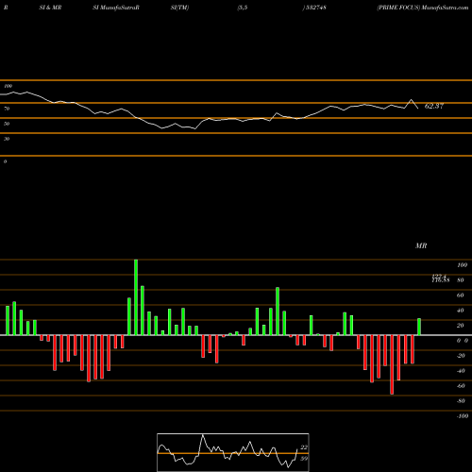Click the lowest red MRSI bar
This screenshot has width=472, height=472.
coord(392,364)
